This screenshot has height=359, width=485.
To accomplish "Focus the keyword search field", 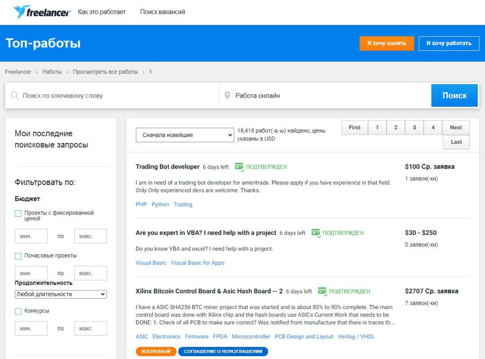I will [x=112, y=96].
